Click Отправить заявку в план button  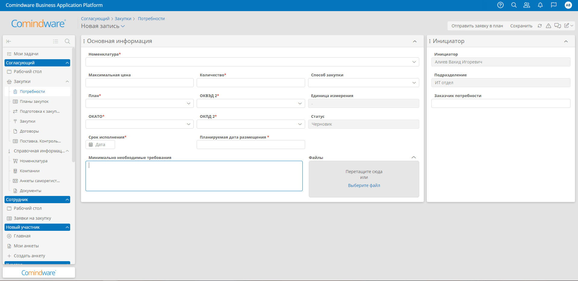[x=477, y=26]
